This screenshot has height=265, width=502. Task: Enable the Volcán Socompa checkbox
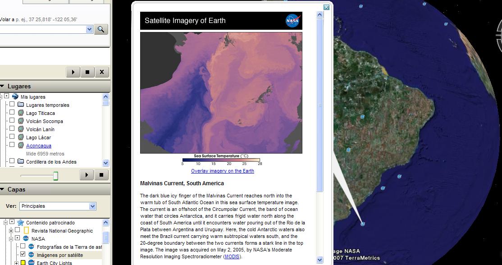(x=12, y=121)
